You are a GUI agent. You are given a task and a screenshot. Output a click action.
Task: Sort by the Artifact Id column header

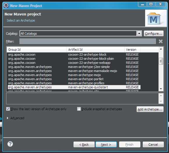95,50
